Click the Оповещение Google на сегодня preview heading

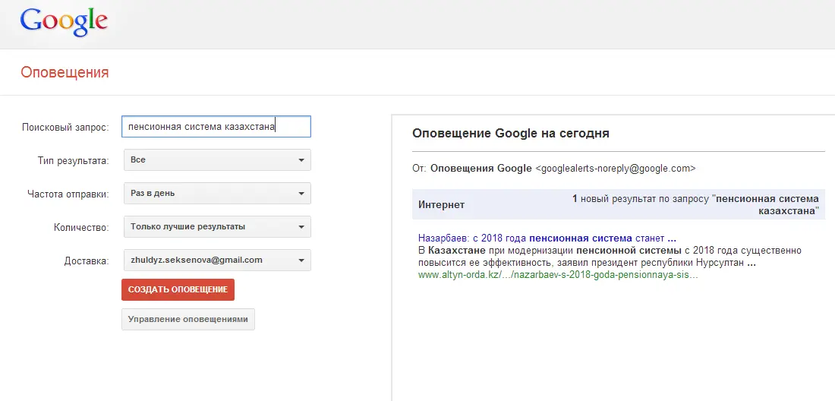pyautogui.click(x=511, y=133)
